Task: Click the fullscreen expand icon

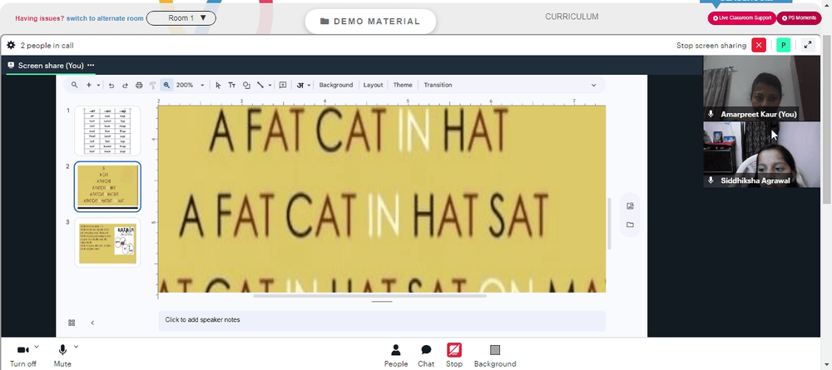Action: pyautogui.click(x=808, y=45)
